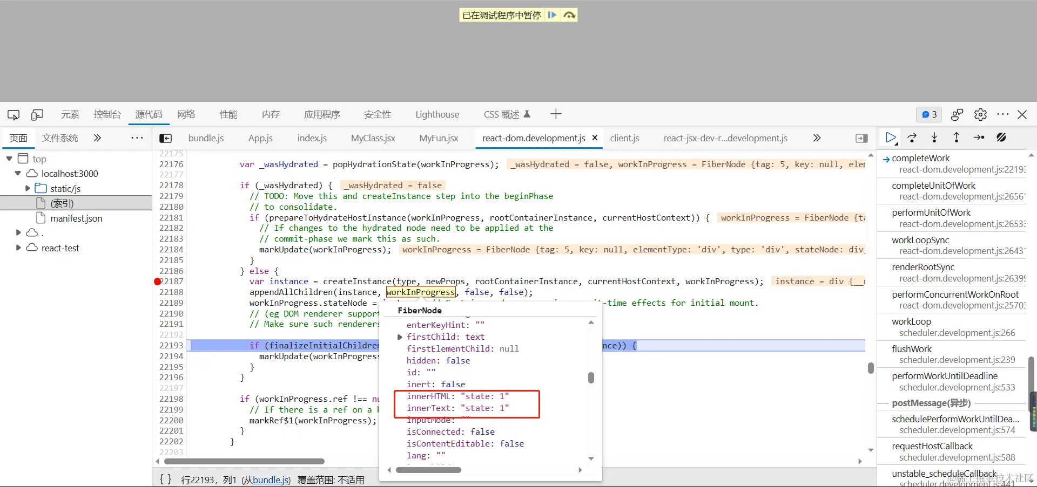Viewport: 1037px width, 487px height.
Task: Remove breakpoint on line 22187
Action: (158, 281)
